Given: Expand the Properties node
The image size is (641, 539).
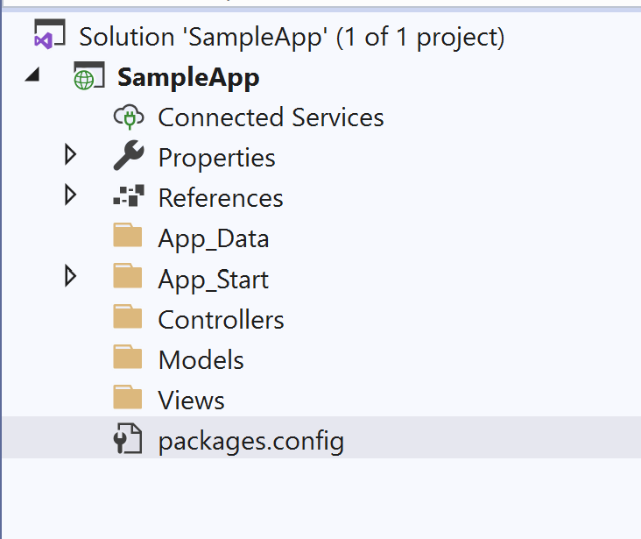Looking at the screenshot, I should click(x=70, y=155).
